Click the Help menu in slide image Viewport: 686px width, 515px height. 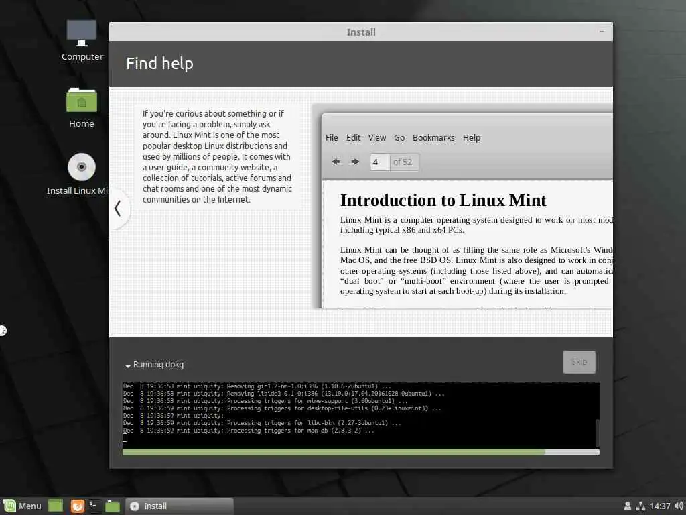(x=472, y=138)
